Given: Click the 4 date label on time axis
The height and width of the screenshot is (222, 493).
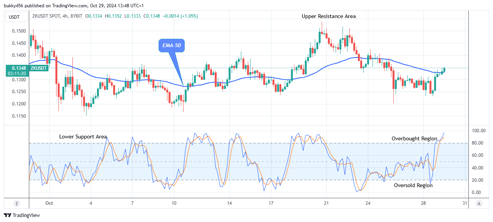Looking at the screenshot, I should click(x=91, y=203).
